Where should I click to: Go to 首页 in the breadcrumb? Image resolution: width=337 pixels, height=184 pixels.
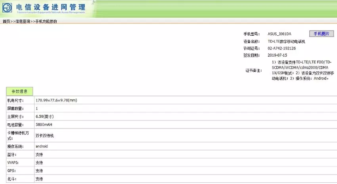[x=6, y=21]
